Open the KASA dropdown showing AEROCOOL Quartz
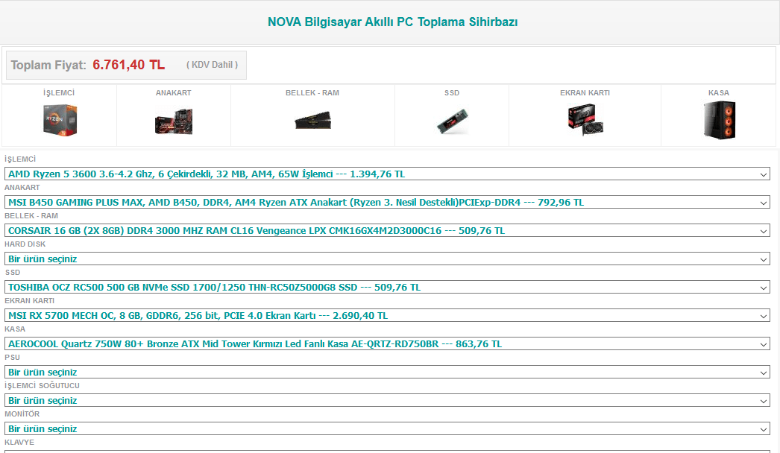The height and width of the screenshot is (453, 780). pyautogui.click(x=387, y=344)
